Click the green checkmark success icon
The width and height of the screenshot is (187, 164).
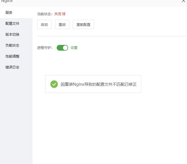point(54,84)
